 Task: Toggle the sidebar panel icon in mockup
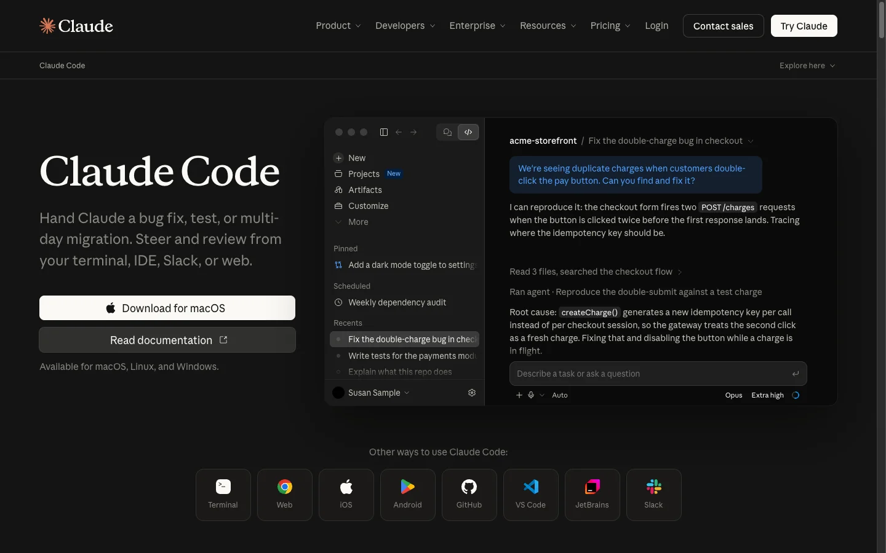tap(384, 132)
